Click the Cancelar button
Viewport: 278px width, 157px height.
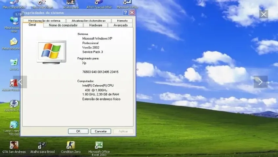point(101,131)
